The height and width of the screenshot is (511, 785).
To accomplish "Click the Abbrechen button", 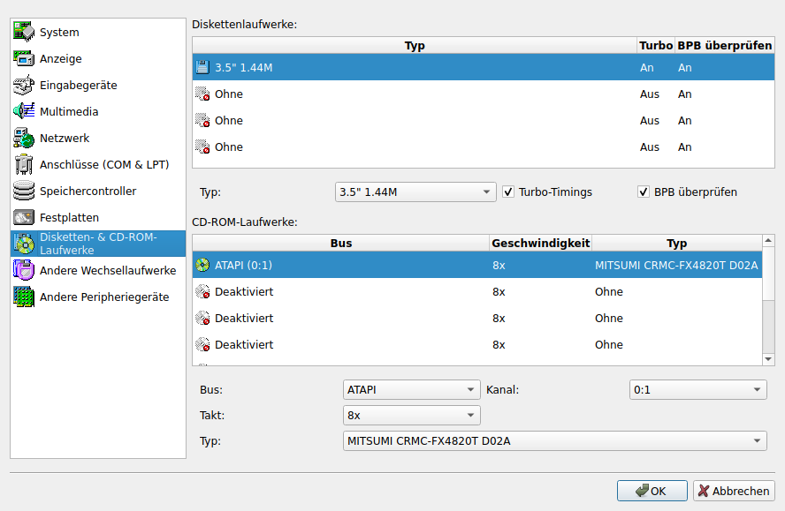I will [733, 492].
